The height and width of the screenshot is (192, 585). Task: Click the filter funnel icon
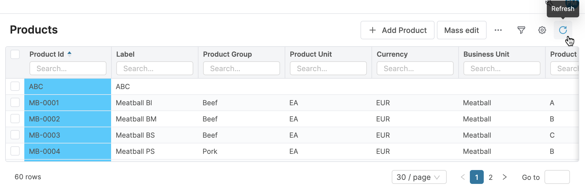coord(521,30)
